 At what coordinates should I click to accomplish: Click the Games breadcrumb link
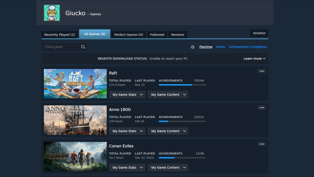click(x=96, y=14)
